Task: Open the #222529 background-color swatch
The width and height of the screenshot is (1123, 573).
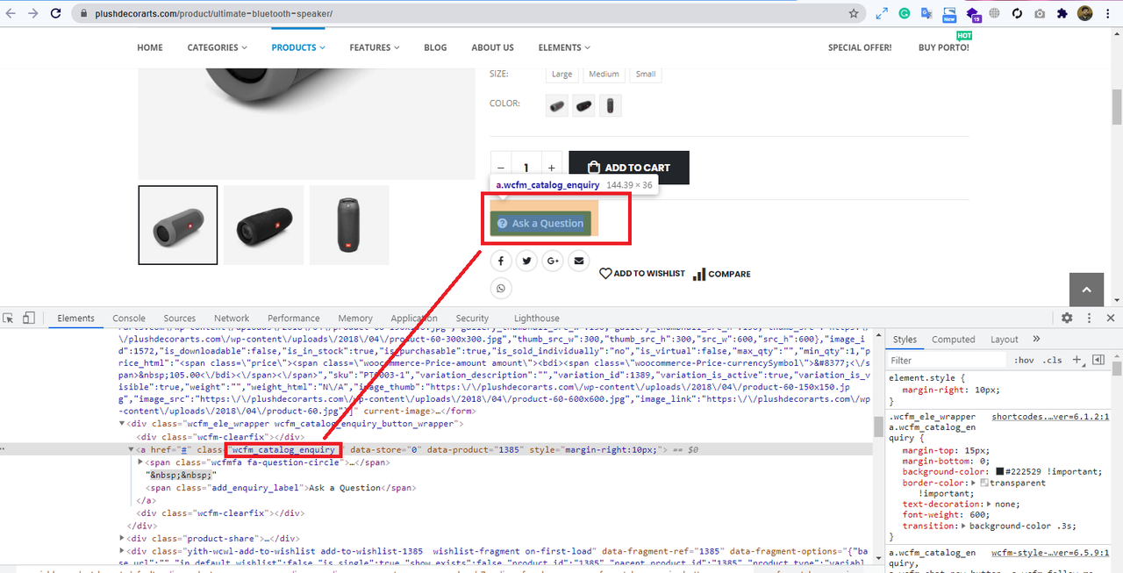Action: click(1000, 471)
